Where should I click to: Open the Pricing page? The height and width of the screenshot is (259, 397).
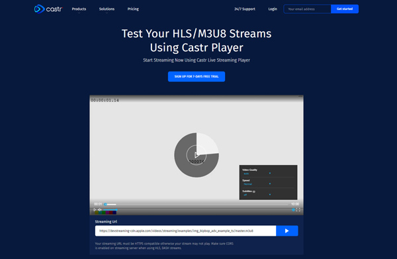[133, 9]
